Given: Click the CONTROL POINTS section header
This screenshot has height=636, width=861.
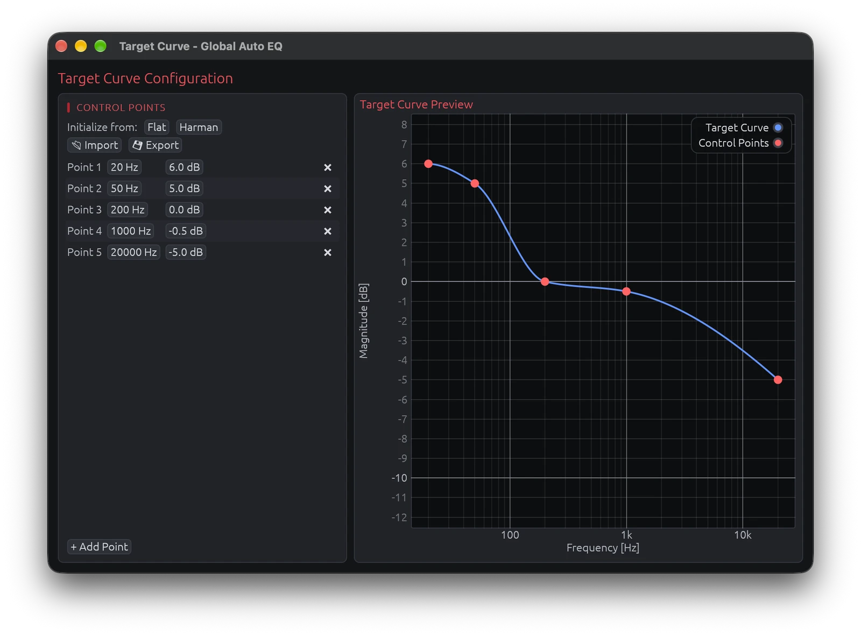Looking at the screenshot, I should coord(121,108).
